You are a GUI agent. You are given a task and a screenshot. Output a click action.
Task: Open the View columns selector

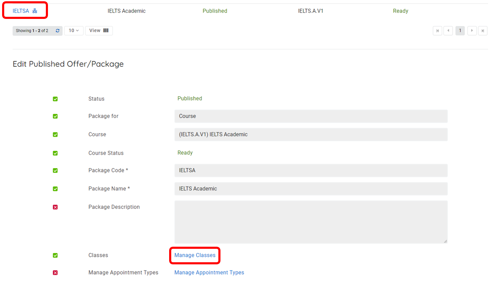99,31
